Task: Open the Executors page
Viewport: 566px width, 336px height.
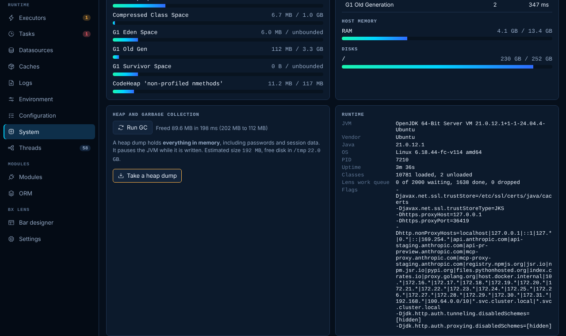Action: pos(49,18)
